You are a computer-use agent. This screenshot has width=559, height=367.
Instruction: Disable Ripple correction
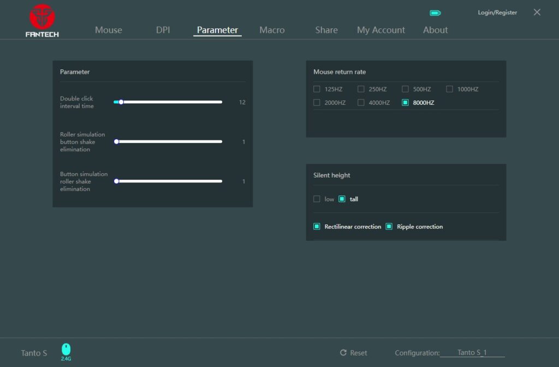coord(389,227)
